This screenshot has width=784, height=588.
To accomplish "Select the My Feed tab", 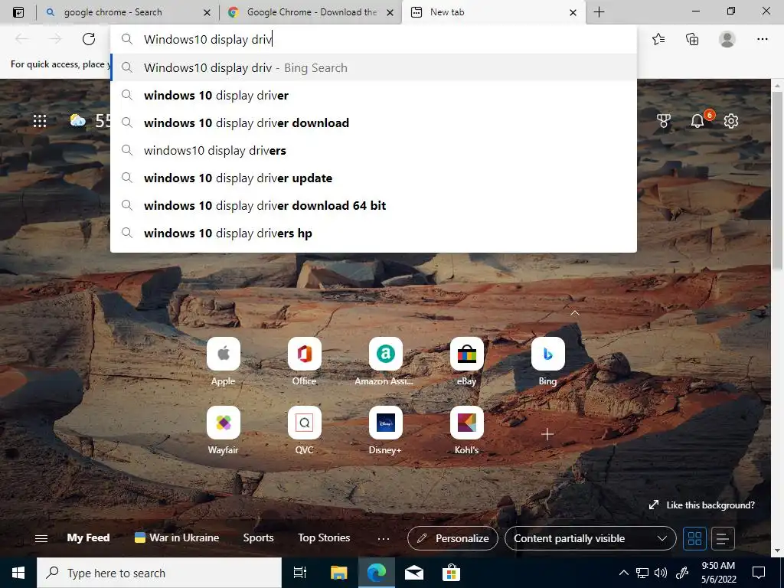I will tap(88, 538).
